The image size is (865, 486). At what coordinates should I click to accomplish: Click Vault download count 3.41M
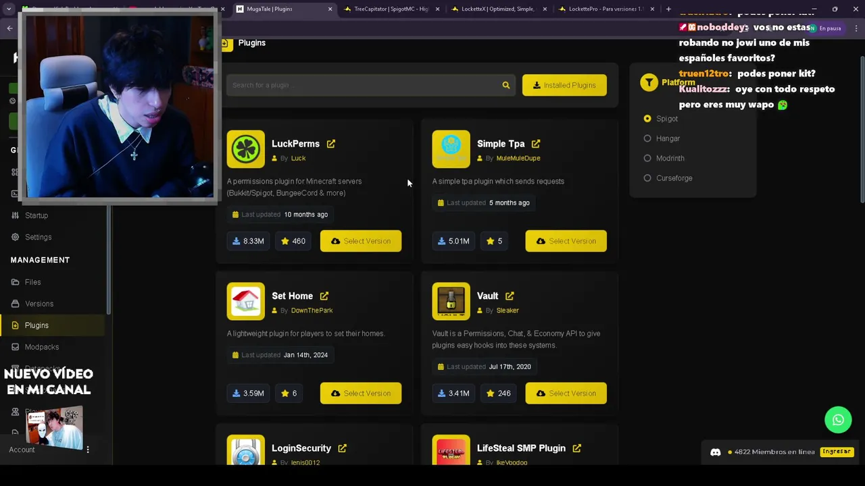[x=453, y=394]
